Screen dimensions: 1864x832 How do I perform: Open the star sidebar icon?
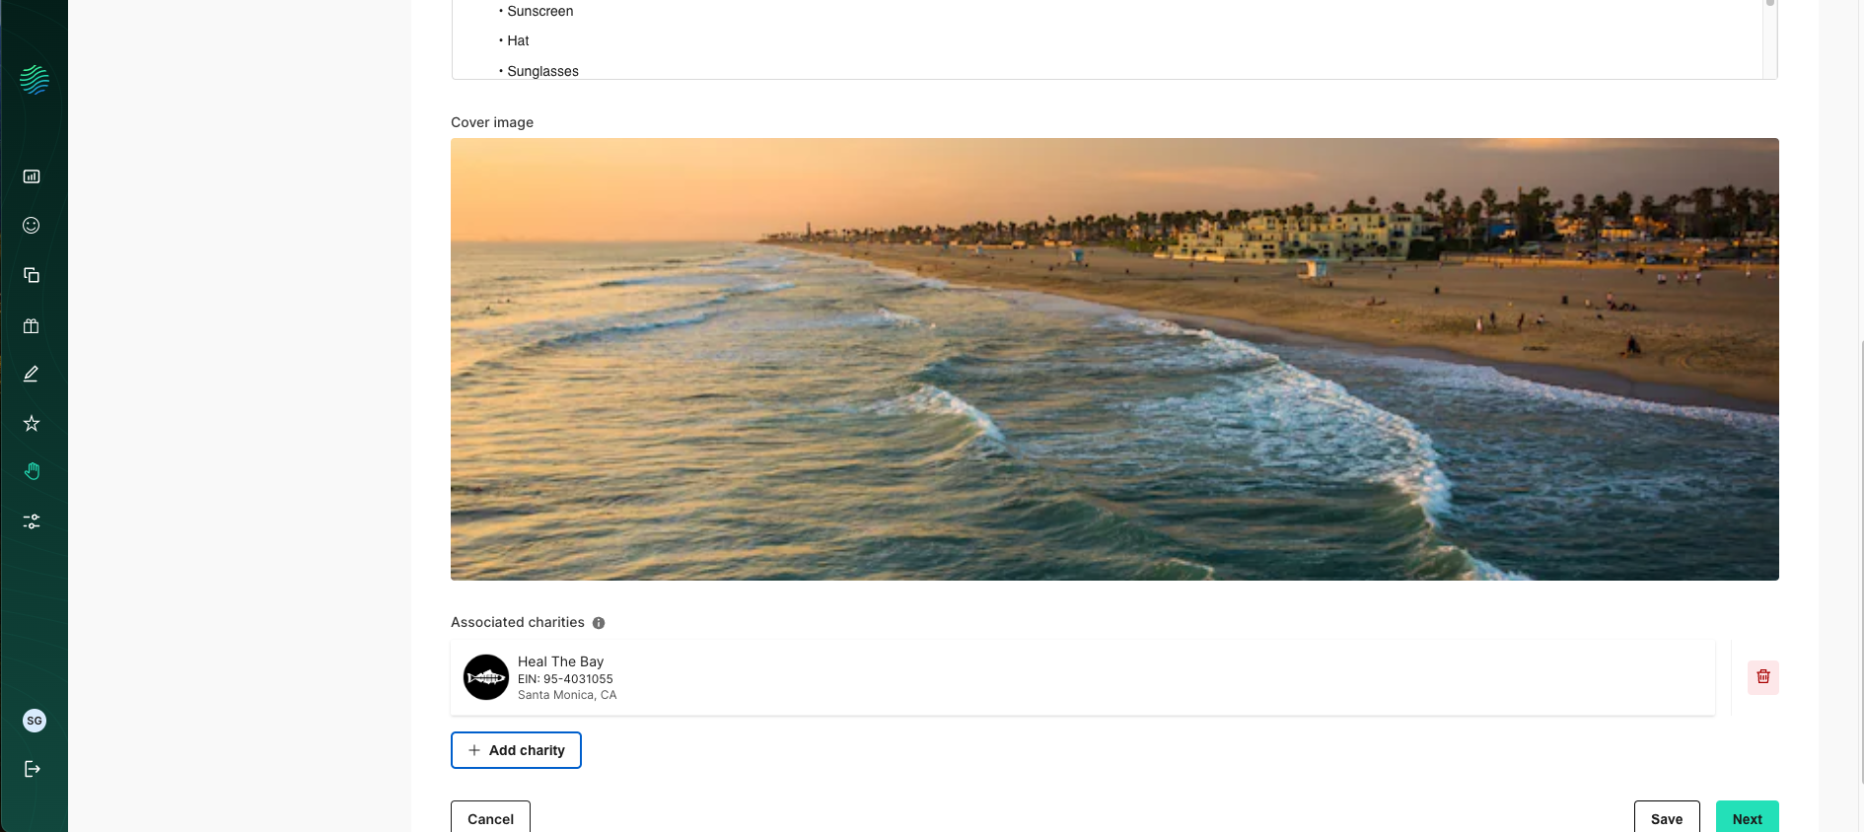coord(32,423)
